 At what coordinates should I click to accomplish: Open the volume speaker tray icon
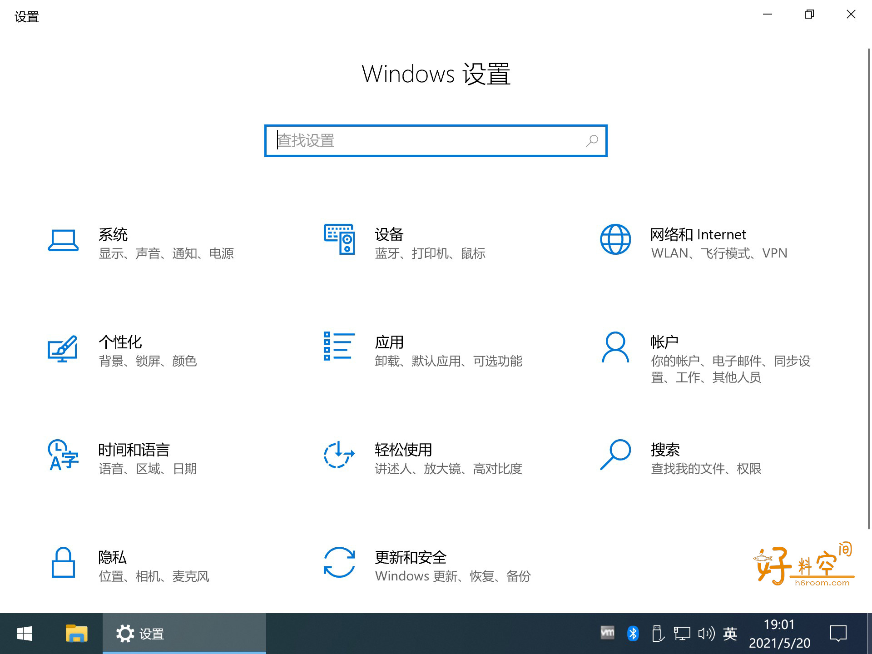[706, 633]
